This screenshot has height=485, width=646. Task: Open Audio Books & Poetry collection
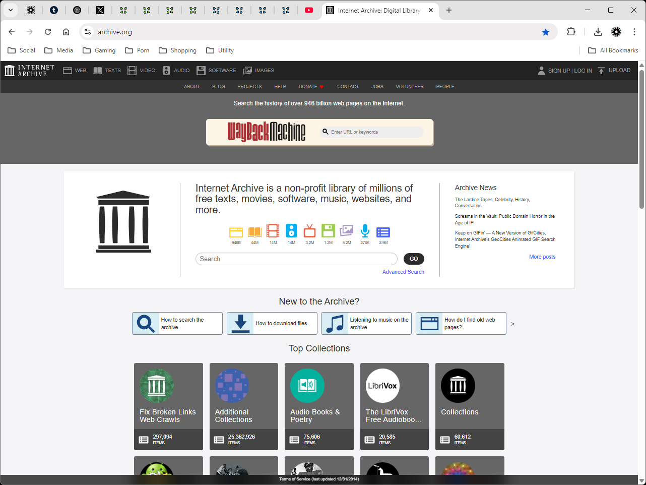[x=319, y=406]
